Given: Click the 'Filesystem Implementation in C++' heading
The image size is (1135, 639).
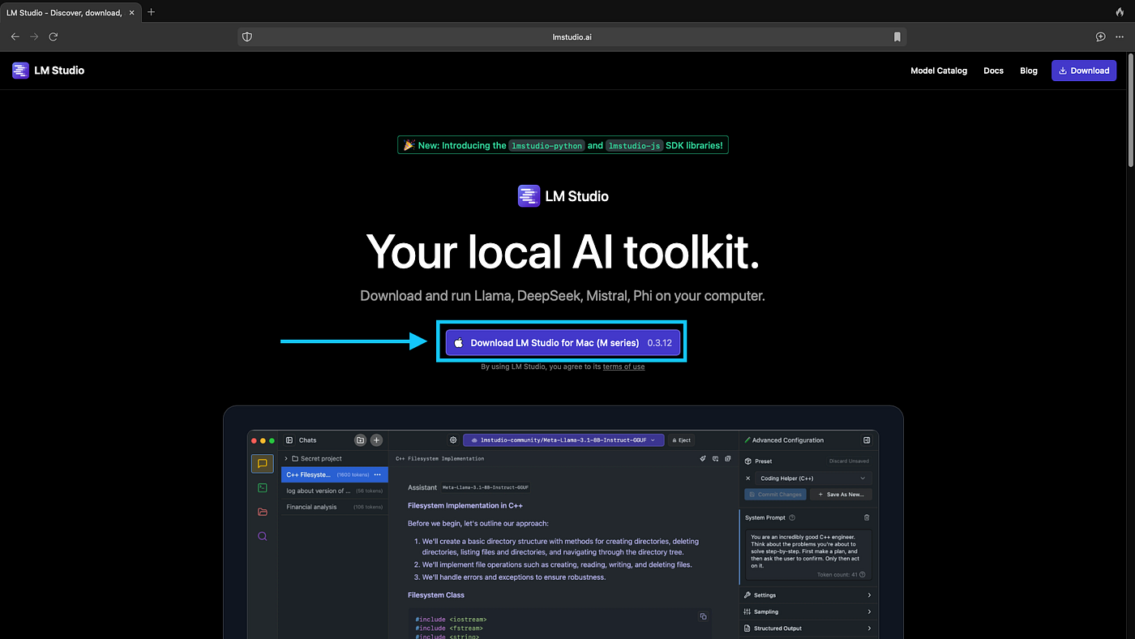Looking at the screenshot, I should (x=465, y=506).
